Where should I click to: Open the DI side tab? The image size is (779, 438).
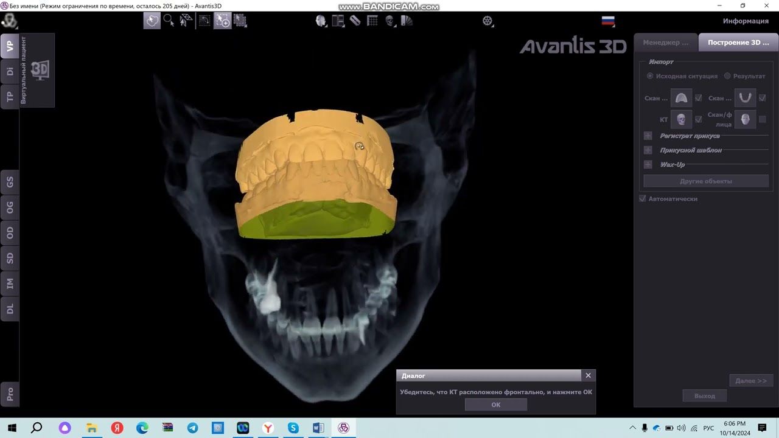tap(10, 71)
